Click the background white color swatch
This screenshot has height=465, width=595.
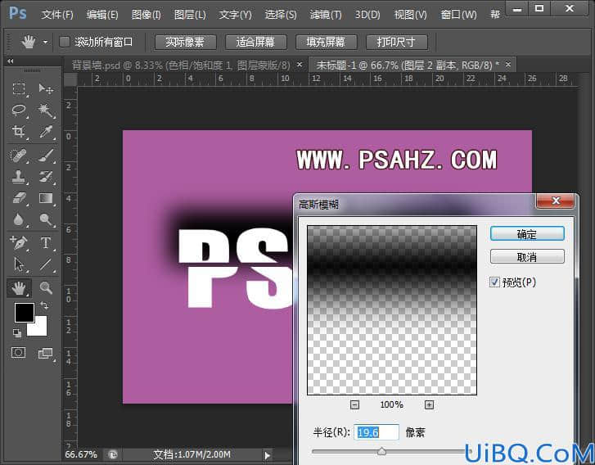tap(41, 330)
